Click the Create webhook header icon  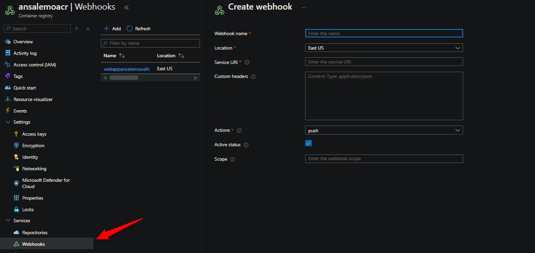pyautogui.click(x=219, y=11)
